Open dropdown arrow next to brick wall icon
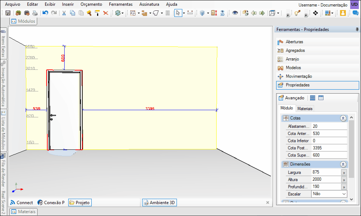The width and height of the screenshot is (361, 216). (150, 13)
